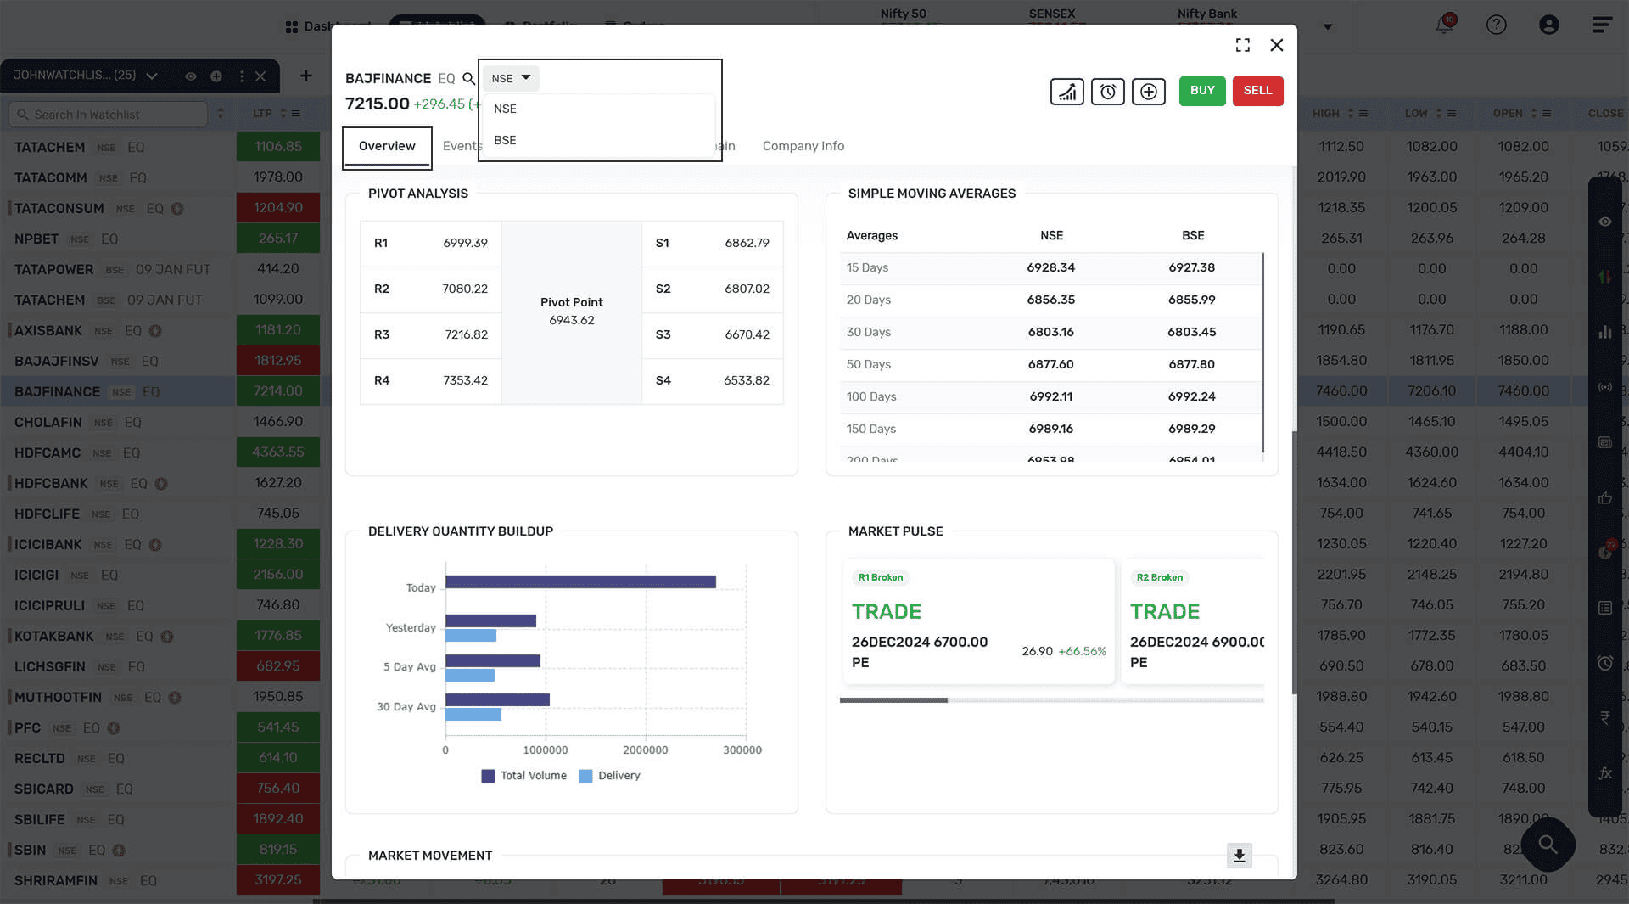Click the broadcast signal icon in right sidebar
Viewport: 1629px width, 904px height.
(1604, 387)
